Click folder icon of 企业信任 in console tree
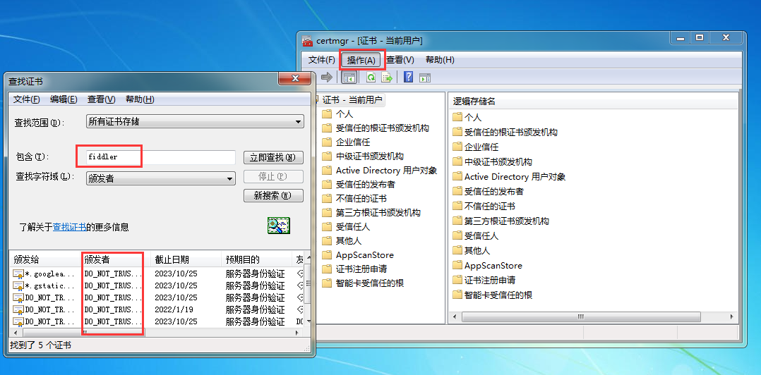 click(x=327, y=142)
